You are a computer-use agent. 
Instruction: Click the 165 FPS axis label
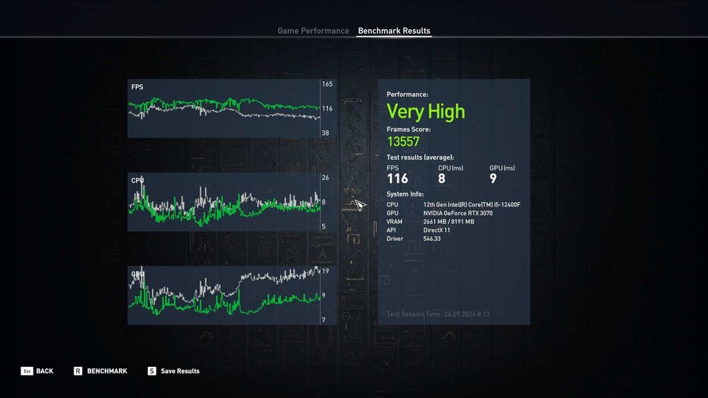click(x=327, y=84)
